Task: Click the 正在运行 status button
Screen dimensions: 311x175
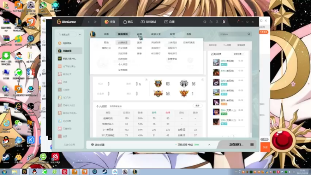Action: pos(236,144)
